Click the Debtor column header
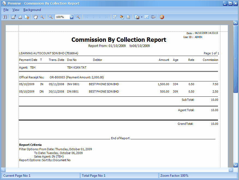Viewport: 239px width, 180px height. tap(98, 60)
